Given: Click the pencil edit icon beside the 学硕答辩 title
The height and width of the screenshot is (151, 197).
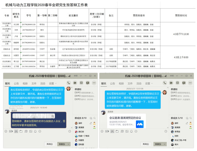Looking at the screenshot, I should [166, 76].
